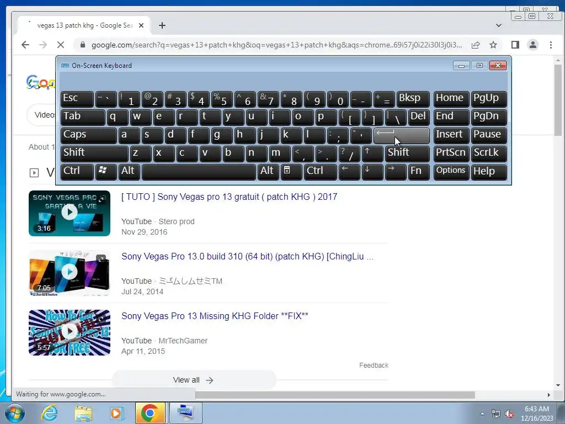Stop loading the page with X button
This screenshot has width=565, height=424.
click(61, 45)
